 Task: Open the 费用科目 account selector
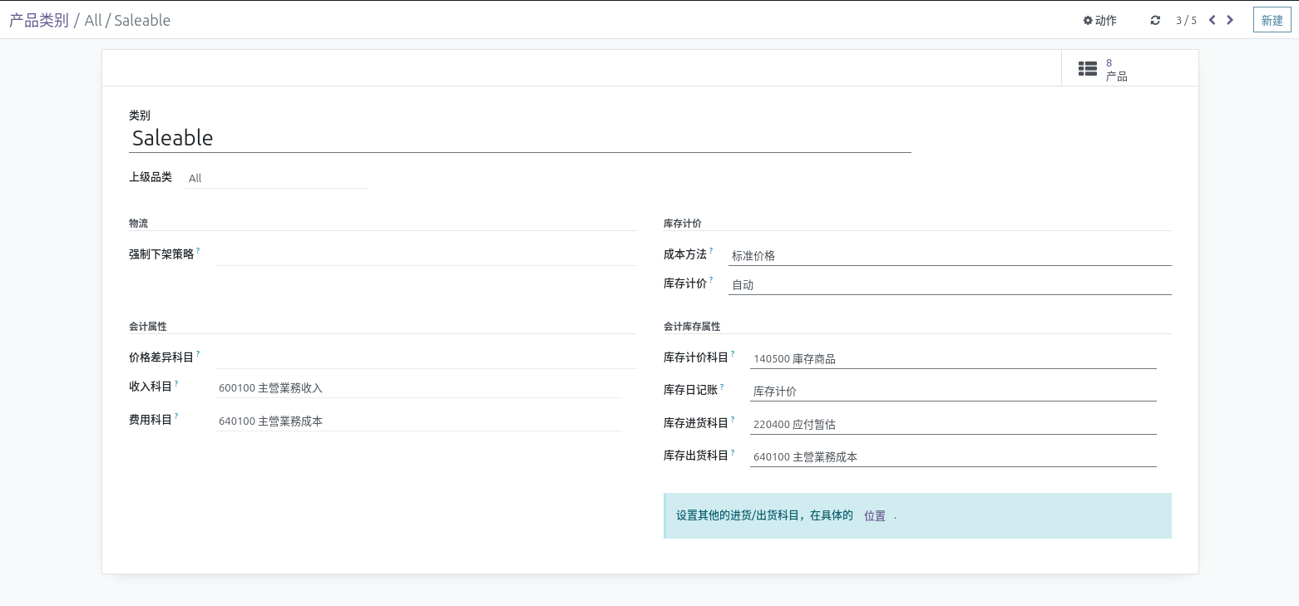coord(418,421)
